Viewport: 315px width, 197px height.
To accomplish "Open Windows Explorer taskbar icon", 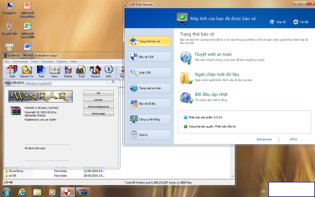I will point(37,192).
